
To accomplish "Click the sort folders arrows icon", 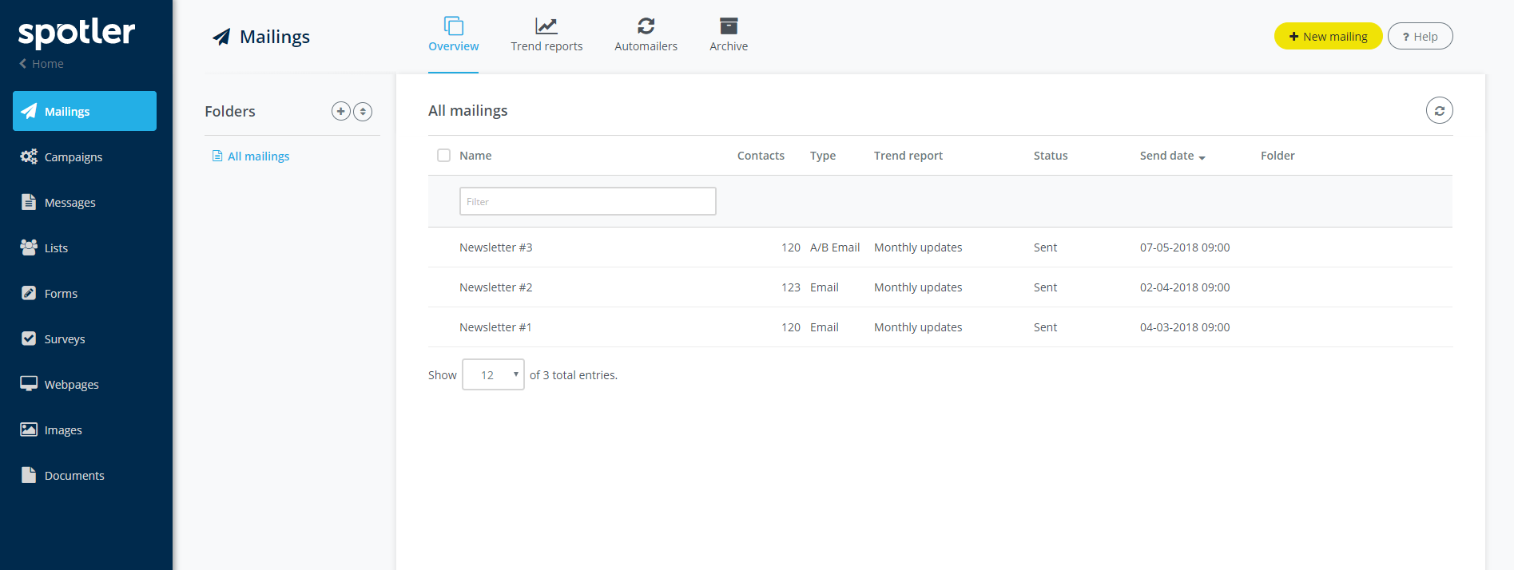I will pos(363,112).
